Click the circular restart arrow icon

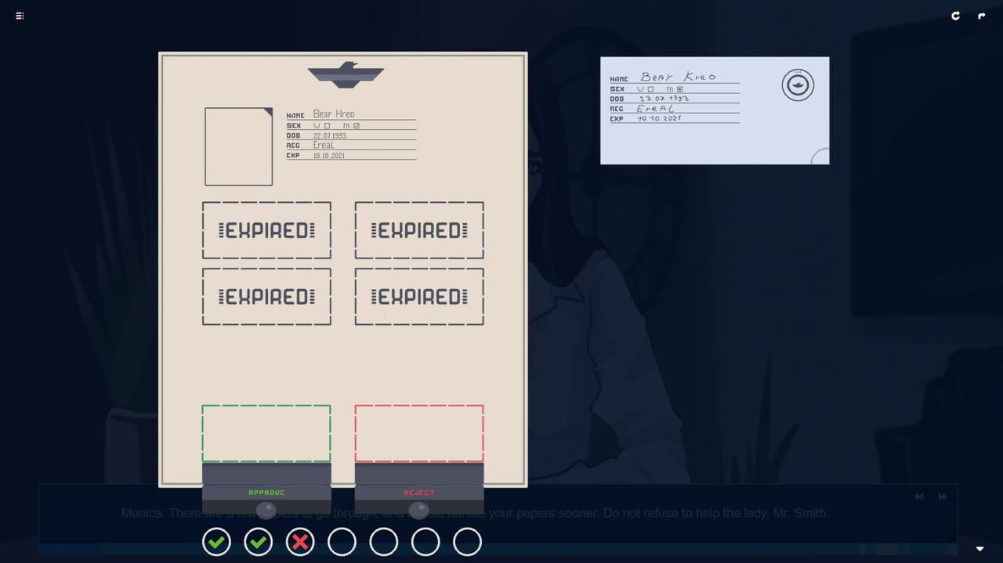coord(955,16)
